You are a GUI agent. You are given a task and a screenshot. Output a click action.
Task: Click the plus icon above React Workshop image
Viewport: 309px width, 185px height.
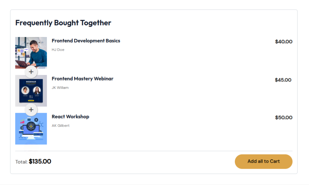tap(31, 110)
